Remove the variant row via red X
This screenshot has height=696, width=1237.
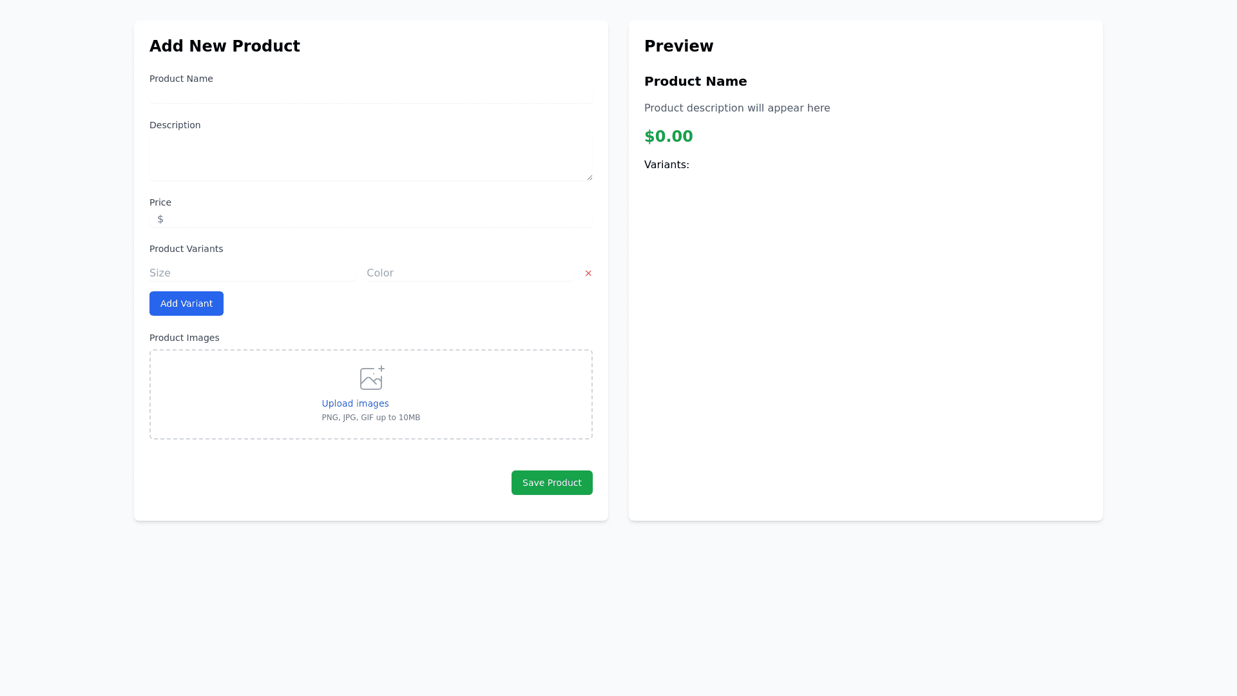588,273
